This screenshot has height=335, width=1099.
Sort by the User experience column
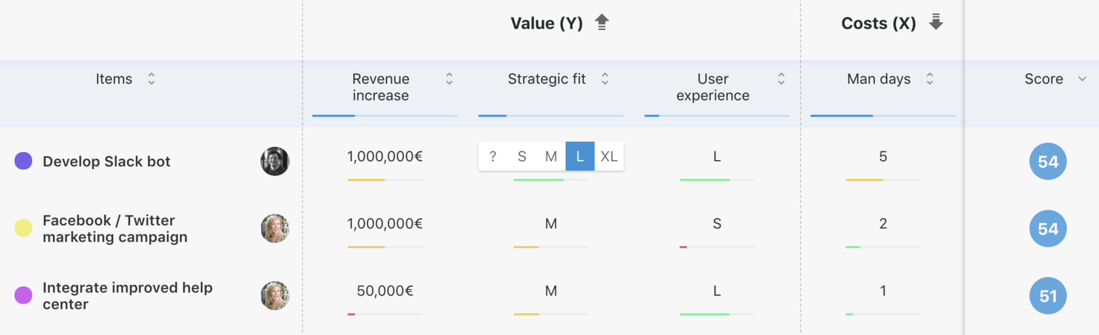point(781,79)
